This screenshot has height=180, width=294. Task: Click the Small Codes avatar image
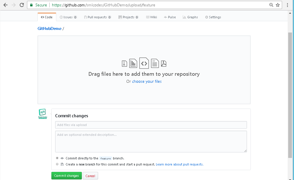pos(42,114)
